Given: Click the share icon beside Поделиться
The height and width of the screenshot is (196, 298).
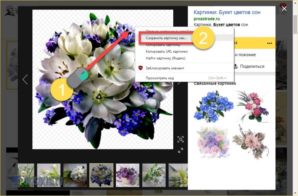Looking at the screenshot, I should click(235, 66).
